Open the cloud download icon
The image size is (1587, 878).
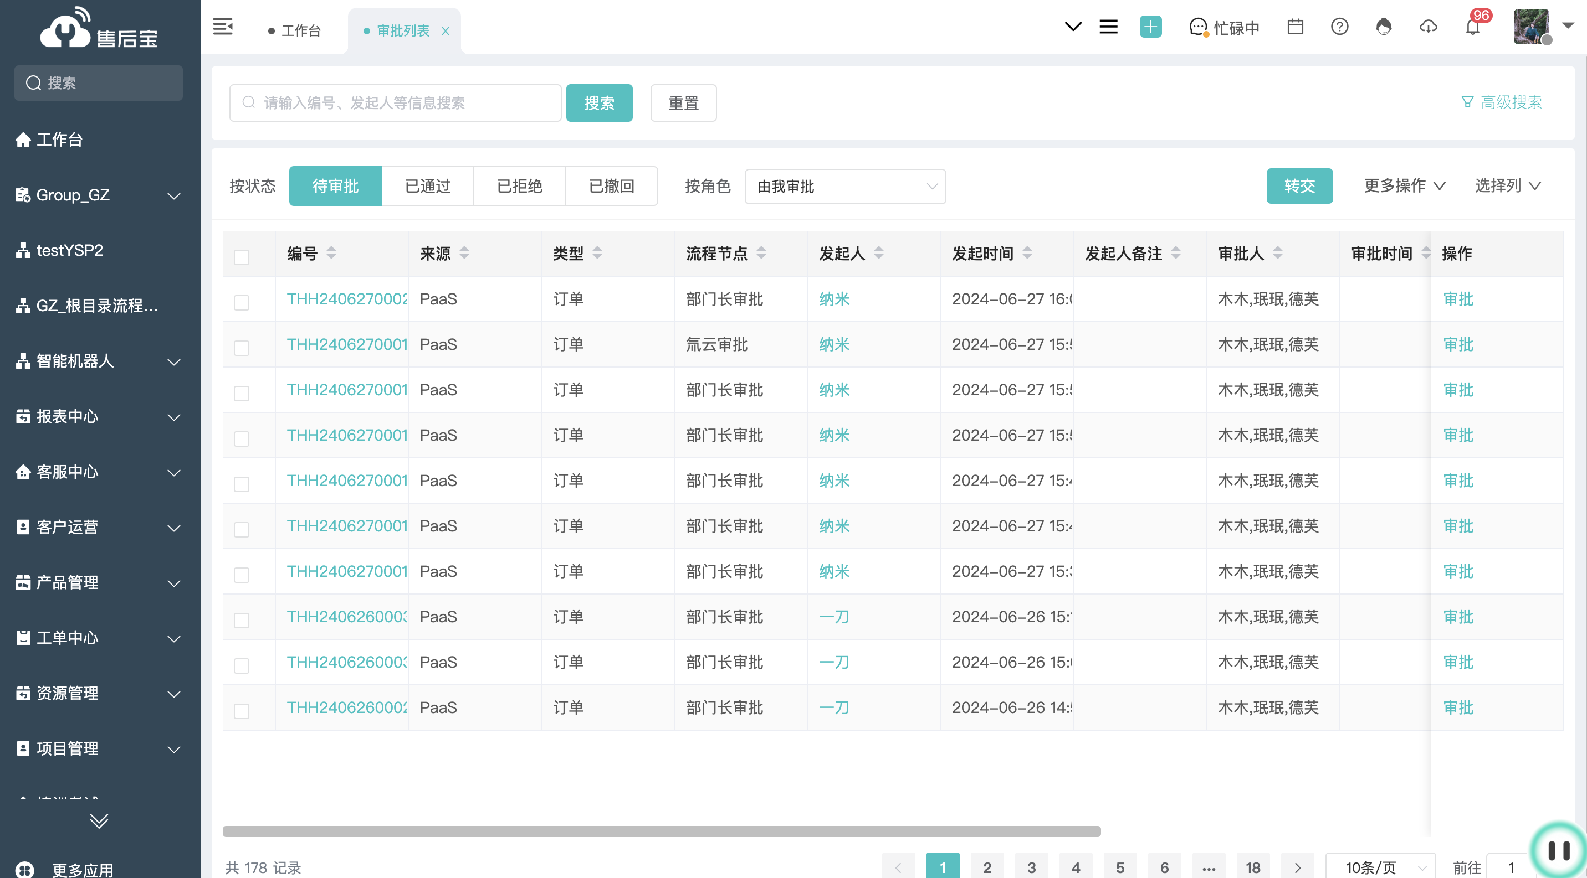[1428, 27]
